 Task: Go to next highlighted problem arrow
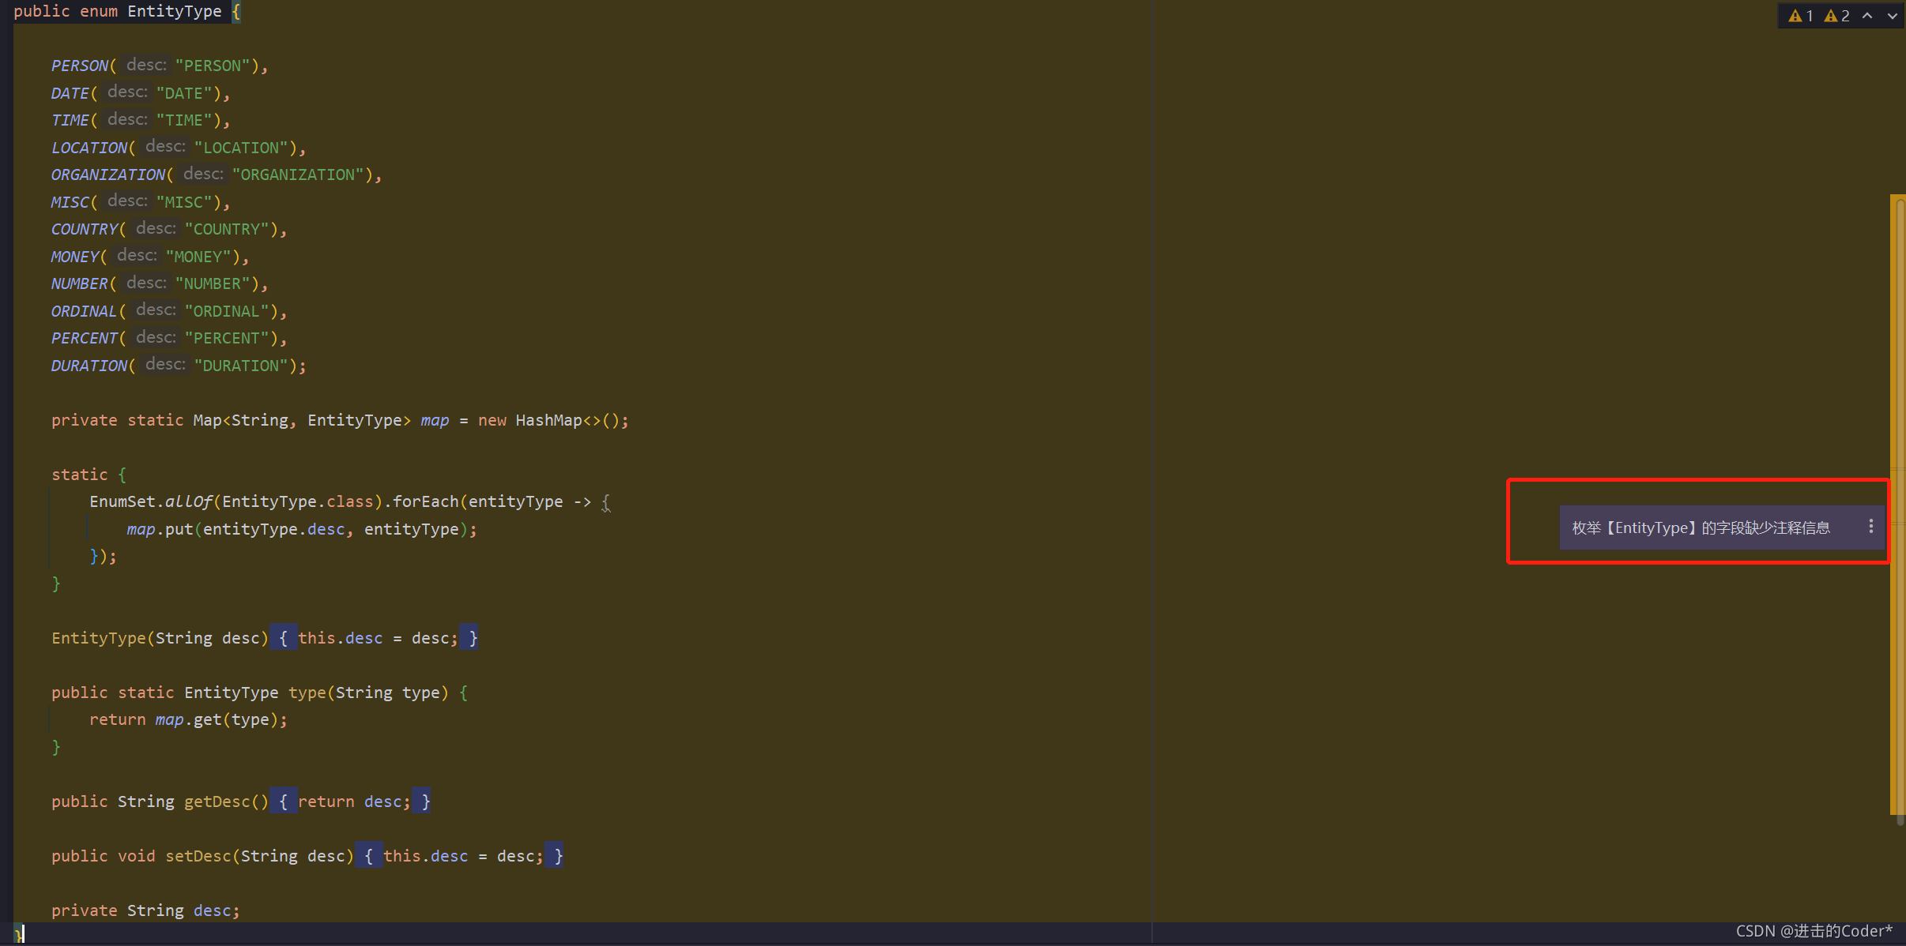tap(1892, 16)
